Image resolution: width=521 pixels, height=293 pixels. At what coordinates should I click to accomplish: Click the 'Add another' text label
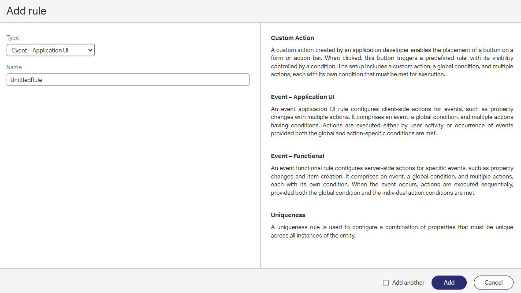[408, 283]
